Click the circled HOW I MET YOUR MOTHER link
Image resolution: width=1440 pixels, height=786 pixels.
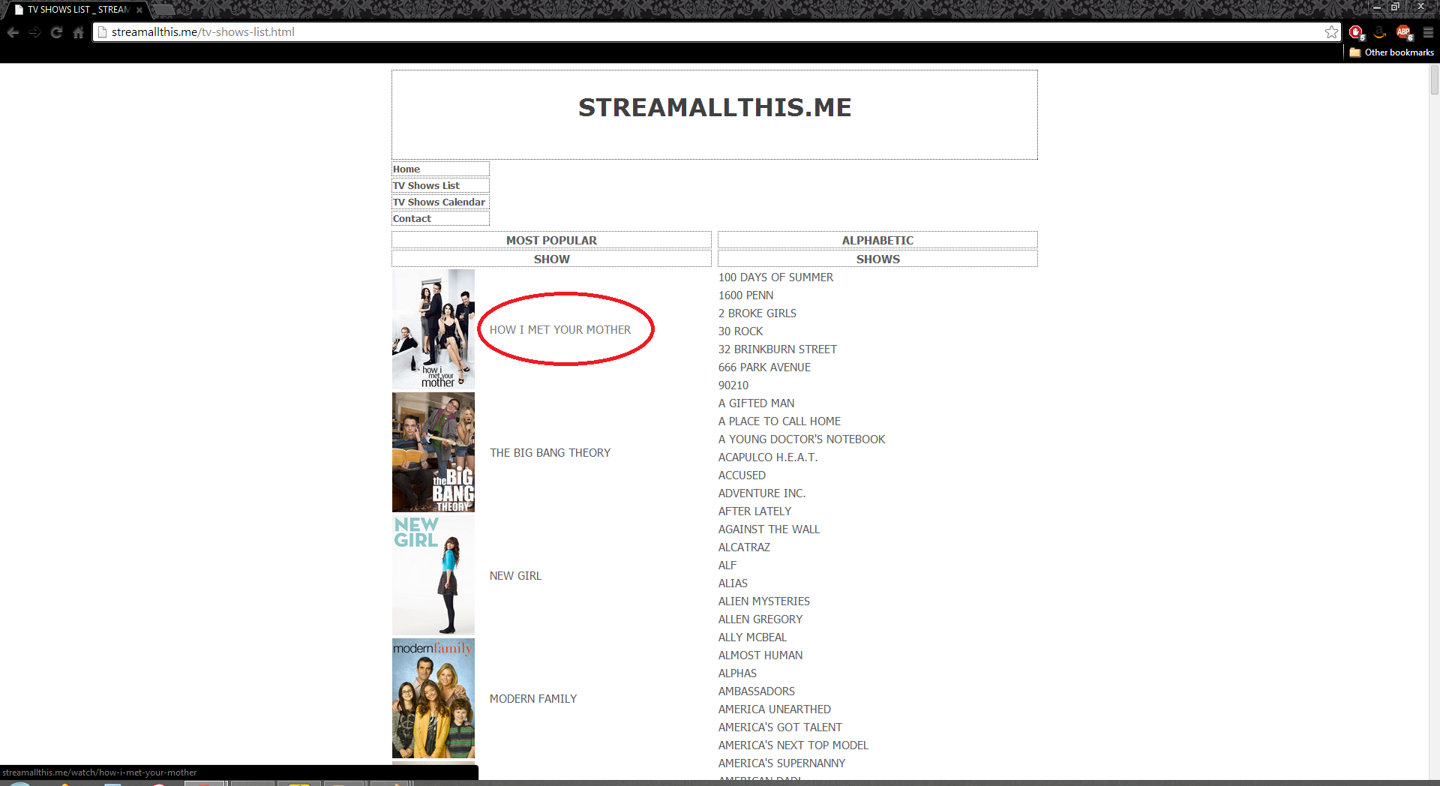(560, 328)
